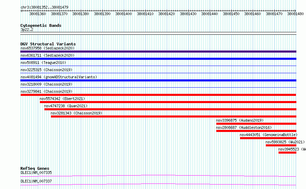The height and width of the screenshot is (189, 306).
Task: Click ruler position 38081360
Action: 38,14
